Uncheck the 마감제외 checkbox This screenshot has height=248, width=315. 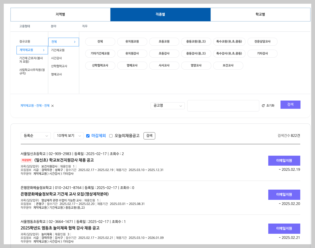(88, 136)
